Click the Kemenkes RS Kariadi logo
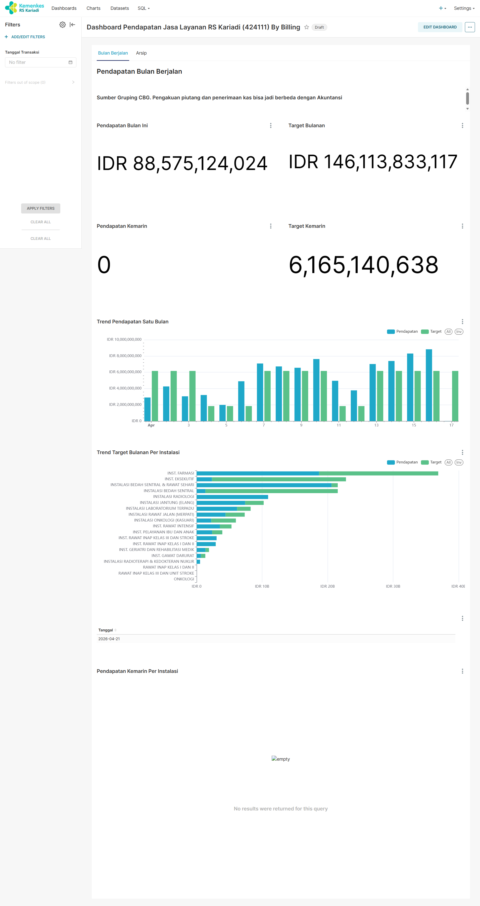The width and height of the screenshot is (480, 906). coord(25,8)
